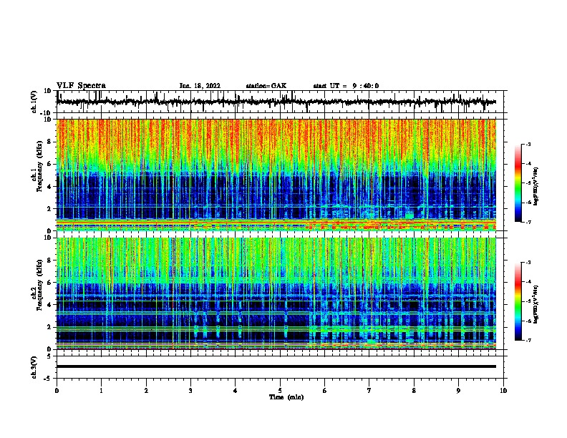Click the "-7" label on ch.2 color bar

[x=528, y=341]
